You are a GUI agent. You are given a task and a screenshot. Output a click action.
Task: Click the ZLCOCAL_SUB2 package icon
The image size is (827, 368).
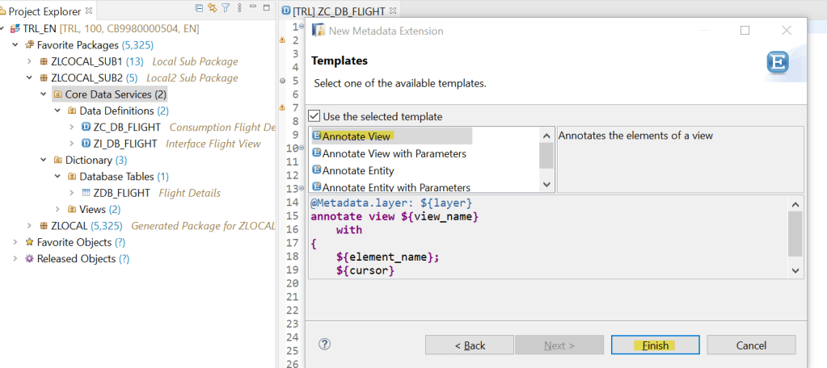coord(44,78)
